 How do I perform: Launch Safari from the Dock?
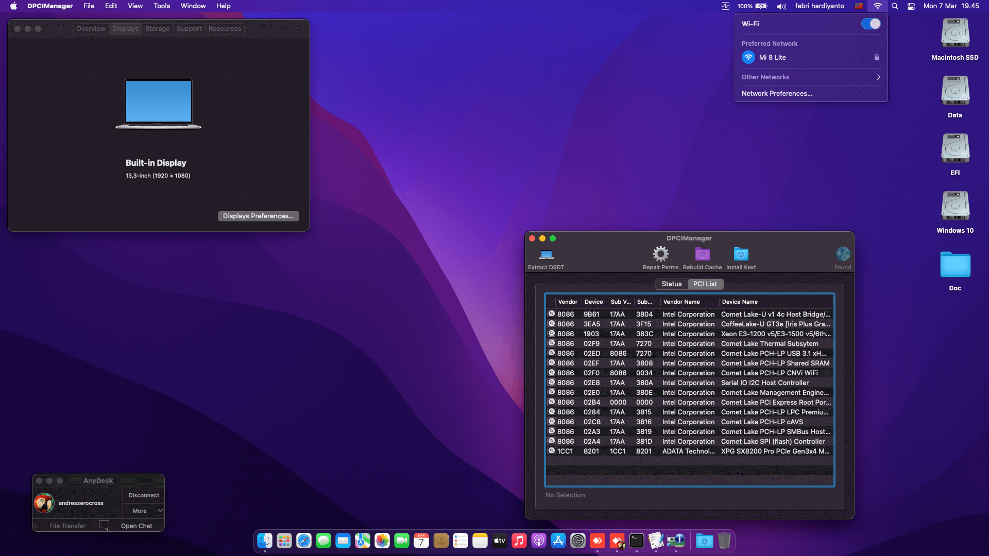coord(304,541)
